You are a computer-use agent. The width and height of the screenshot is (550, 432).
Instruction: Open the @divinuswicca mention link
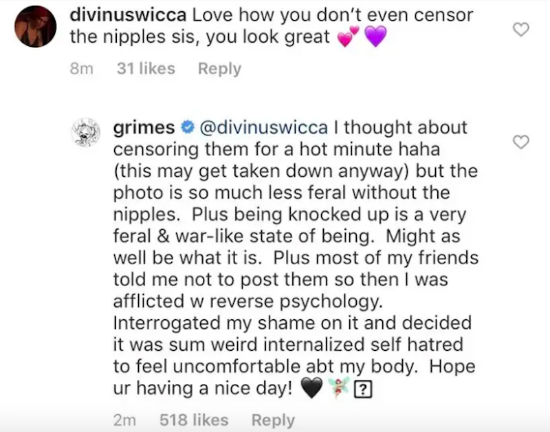[264, 127]
